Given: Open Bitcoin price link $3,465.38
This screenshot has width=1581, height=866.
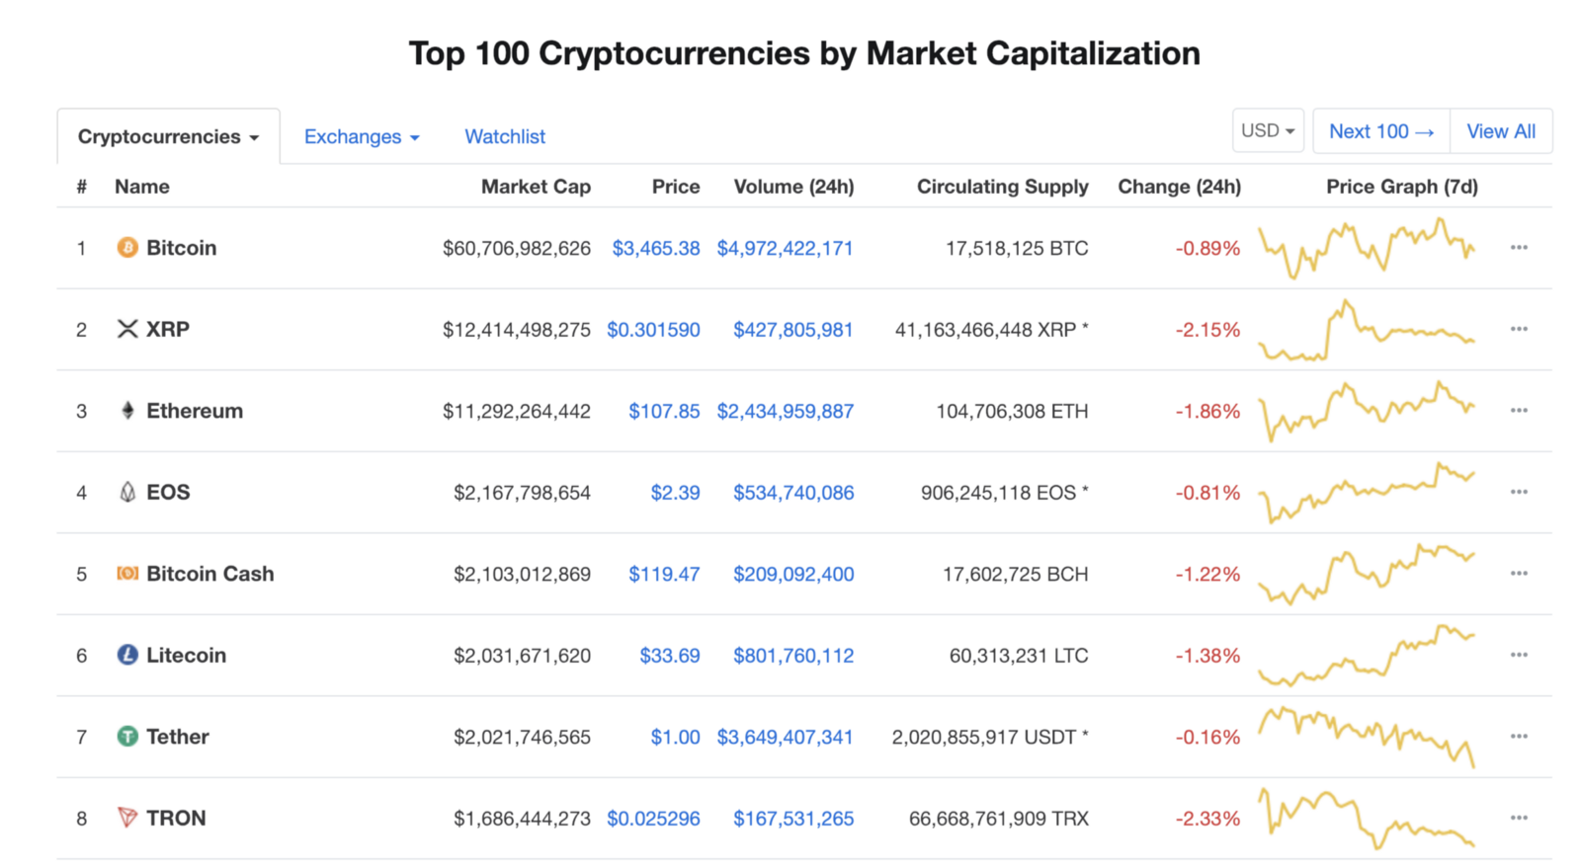Looking at the screenshot, I should [656, 249].
